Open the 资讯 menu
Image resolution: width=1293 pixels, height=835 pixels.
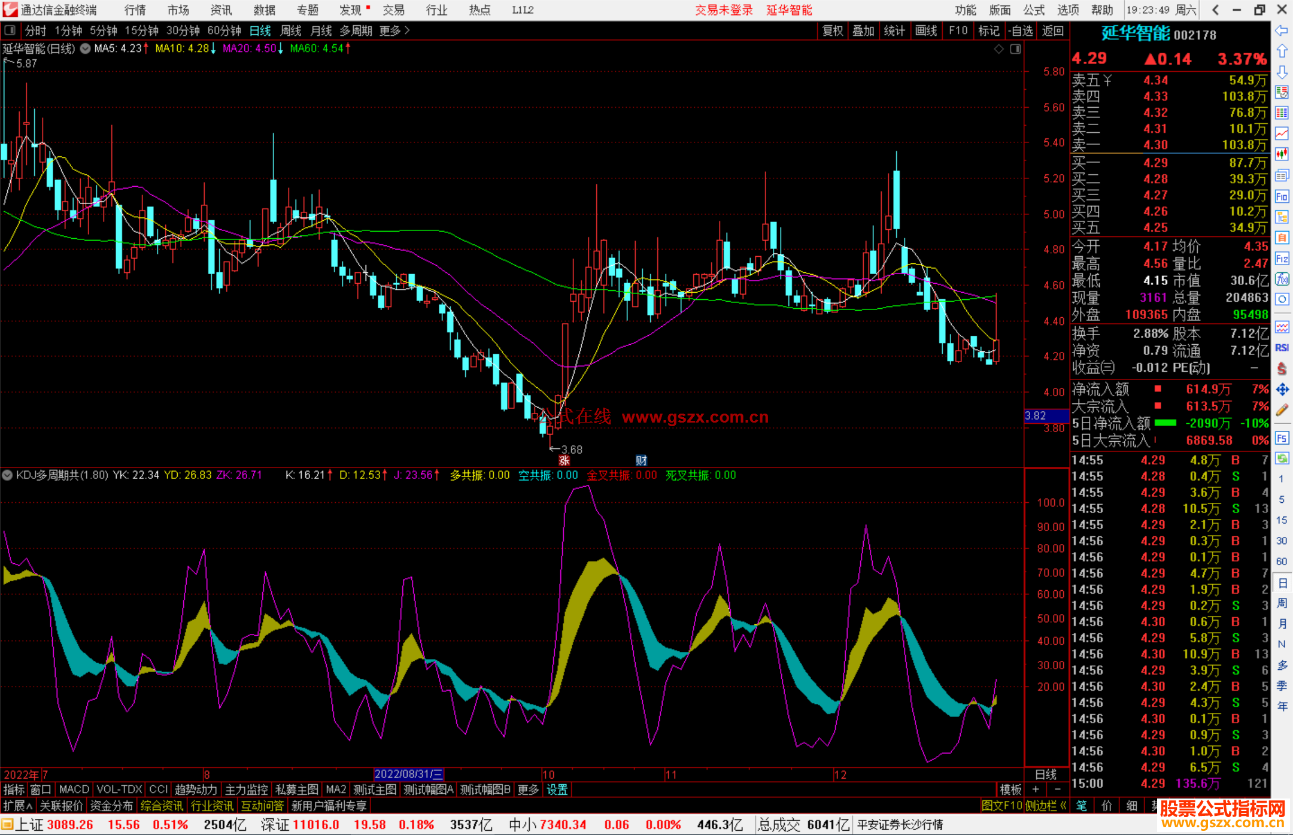[221, 10]
